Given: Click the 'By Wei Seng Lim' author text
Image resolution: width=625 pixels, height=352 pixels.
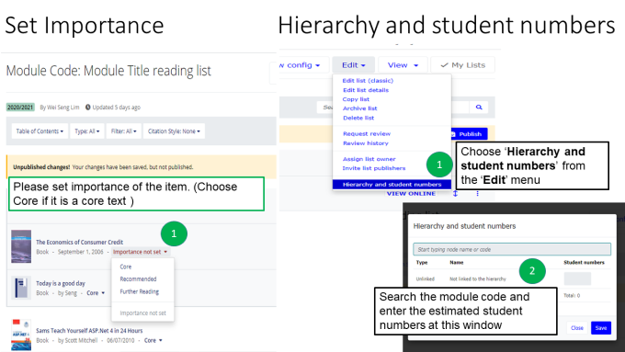Looking at the screenshot, I should 60,108.
